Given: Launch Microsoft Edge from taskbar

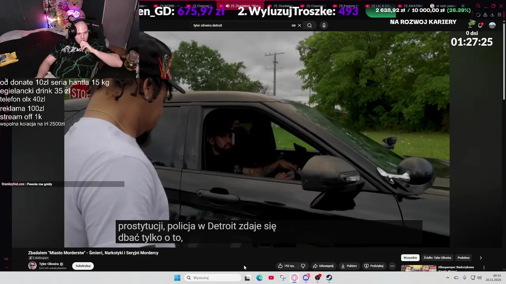Looking at the screenshot, I should click(259, 278).
